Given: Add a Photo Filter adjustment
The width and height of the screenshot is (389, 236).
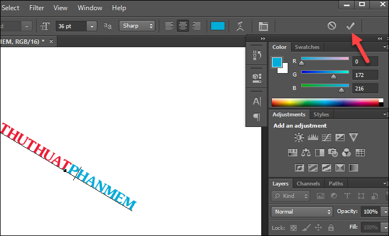Looking at the screenshot, I should pyautogui.click(x=333, y=152).
